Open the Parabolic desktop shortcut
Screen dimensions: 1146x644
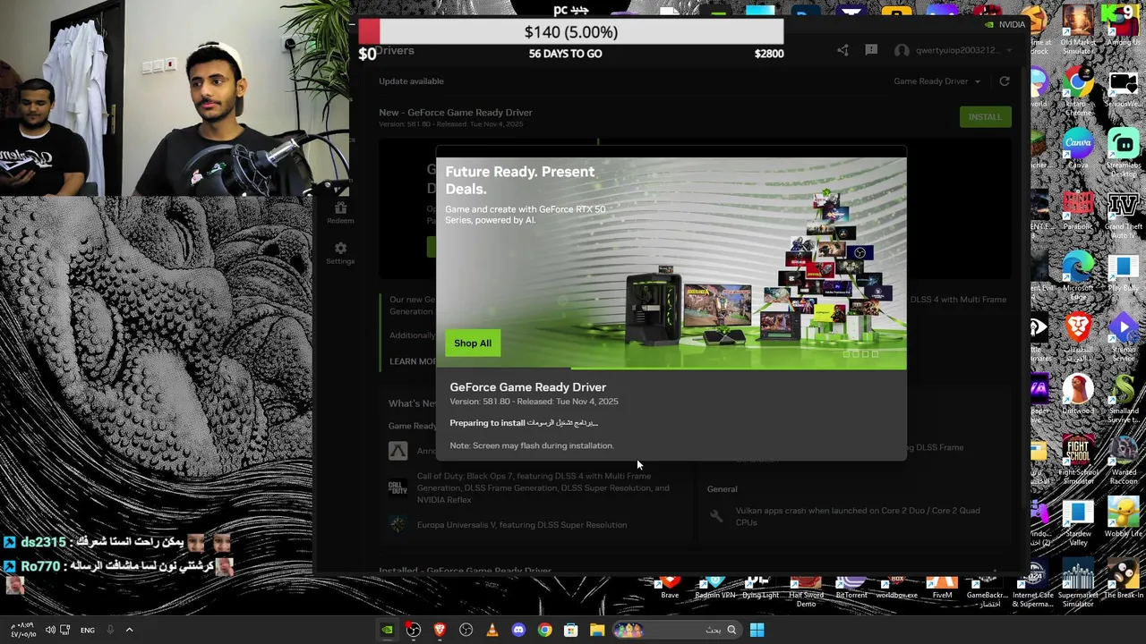(x=1078, y=211)
